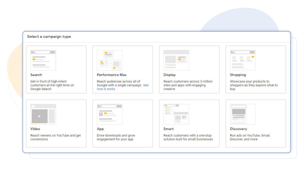Screen dimensions: 306x173
Task: Click the Performance Max campaign illustration icon
Action: (x=110, y=60)
